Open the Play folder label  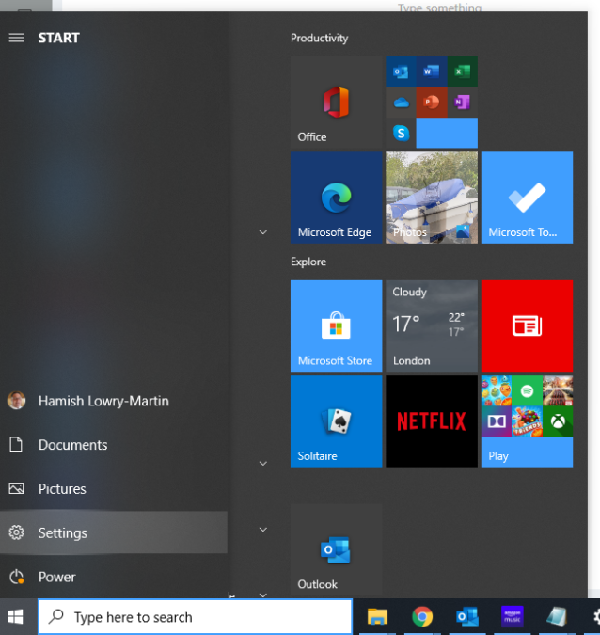click(x=498, y=456)
